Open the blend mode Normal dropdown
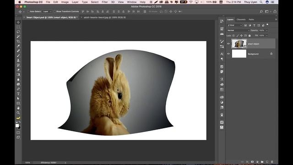 coord(238,30)
